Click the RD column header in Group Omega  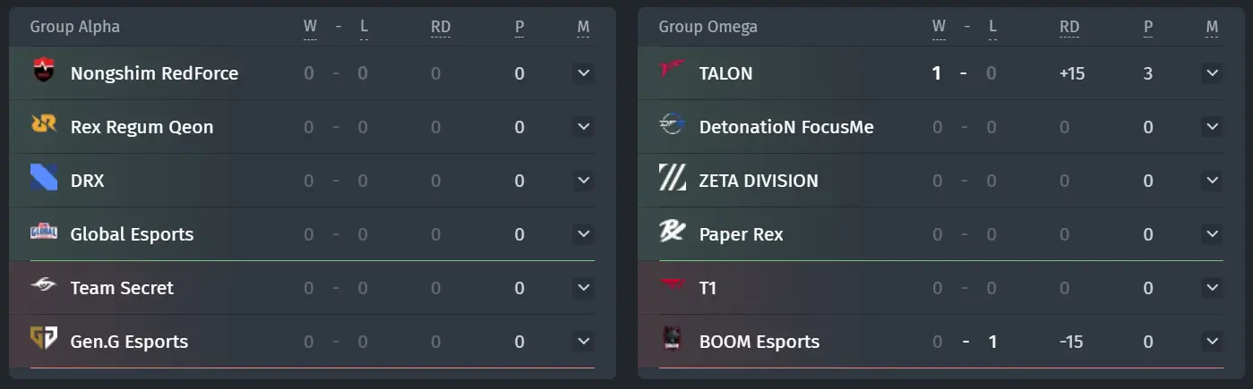[1069, 27]
